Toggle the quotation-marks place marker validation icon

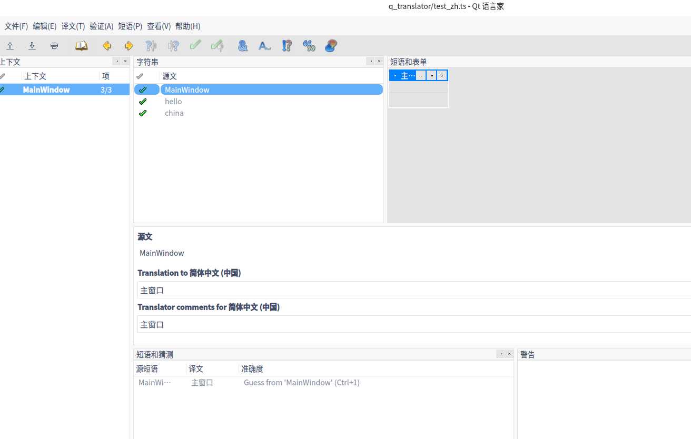[309, 46]
